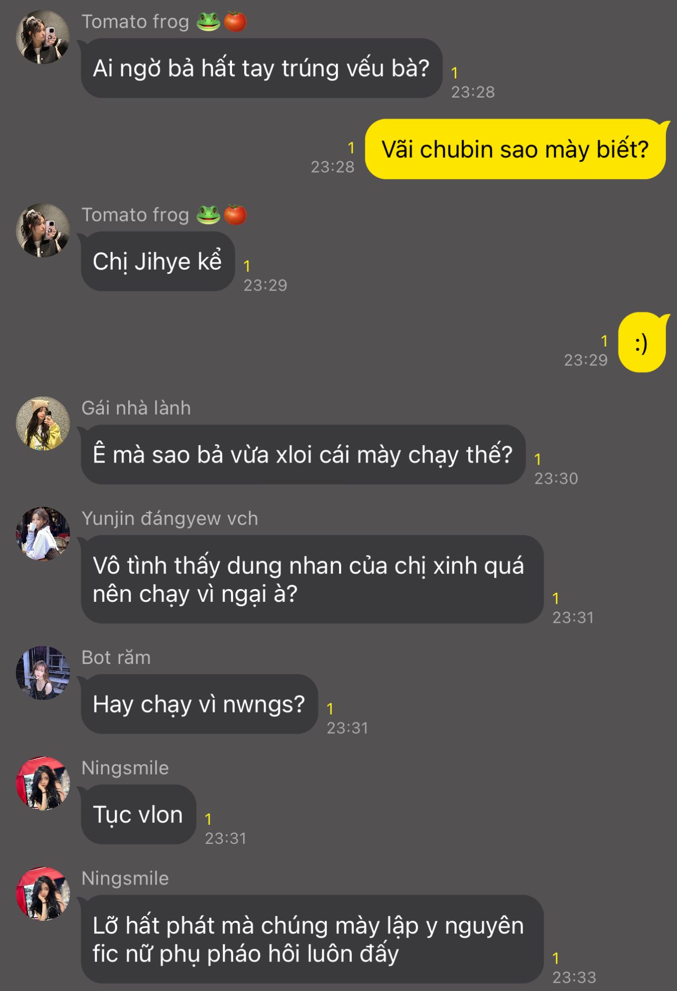The image size is (677, 991).
Task: Tap the "Vô tình thấy dung nhan" message bubble
Action: pos(312,580)
